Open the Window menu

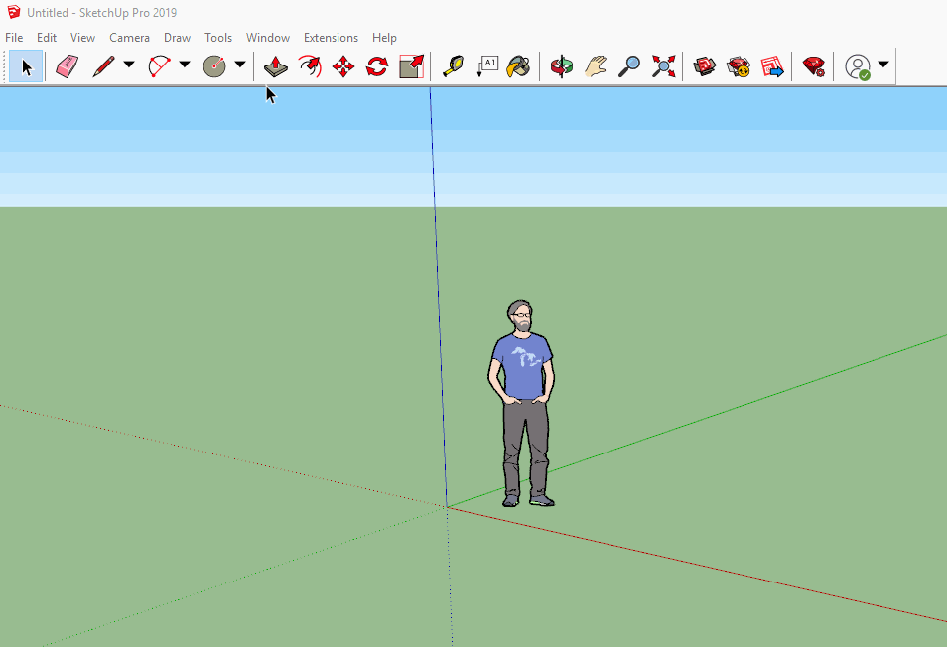pos(268,38)
